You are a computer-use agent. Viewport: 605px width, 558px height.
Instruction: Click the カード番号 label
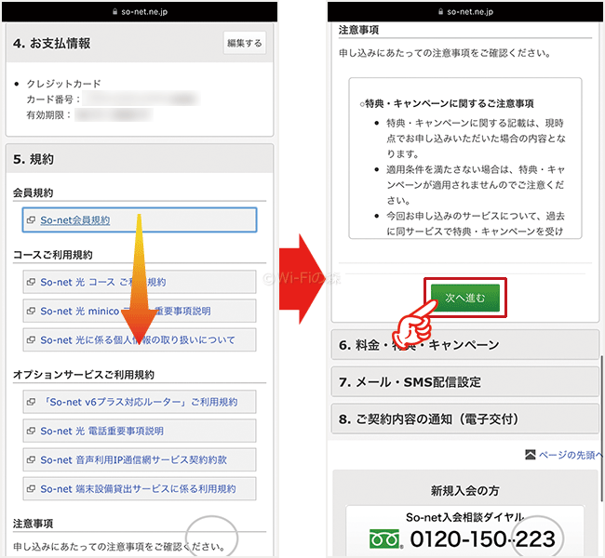53,100
